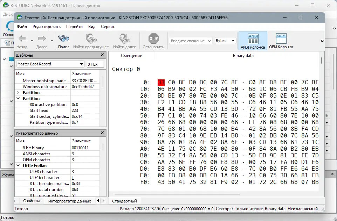Open the Сервис menu
The width and height of the screenshot is (337, 221).
click(x=108, y=26)
